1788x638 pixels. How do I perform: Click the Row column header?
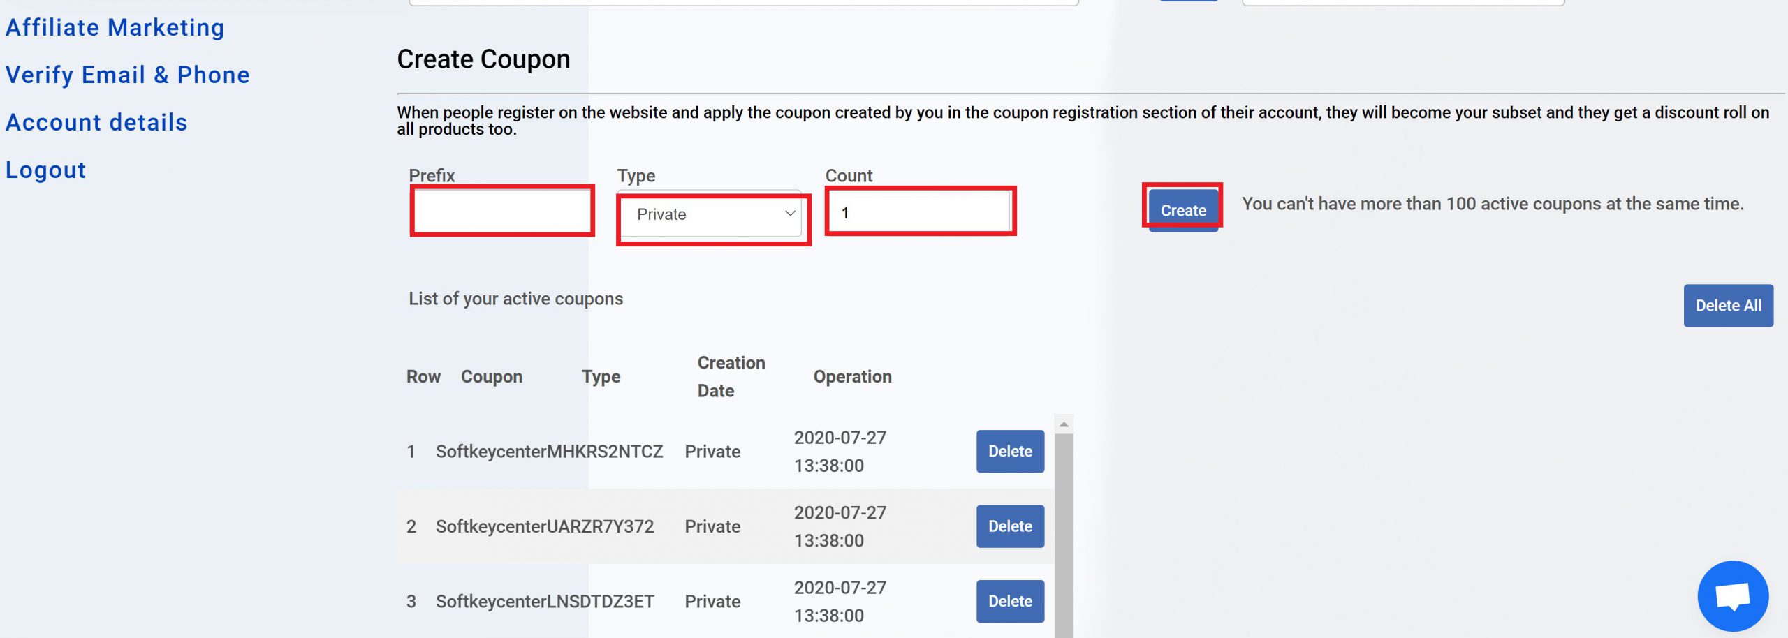click(423, 377)
